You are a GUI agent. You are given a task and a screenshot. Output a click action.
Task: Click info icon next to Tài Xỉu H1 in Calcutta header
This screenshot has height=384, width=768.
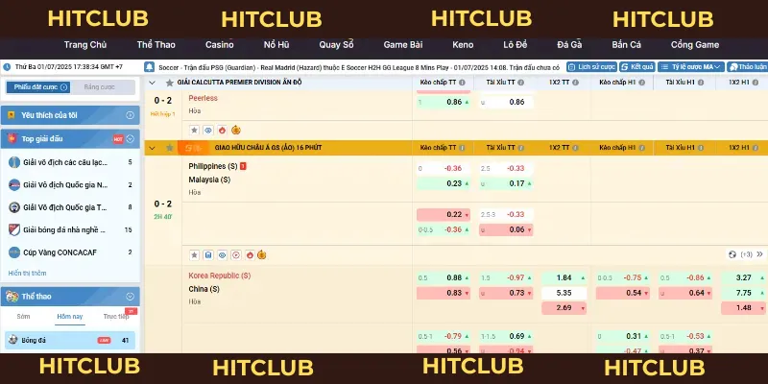pos(701,83)
